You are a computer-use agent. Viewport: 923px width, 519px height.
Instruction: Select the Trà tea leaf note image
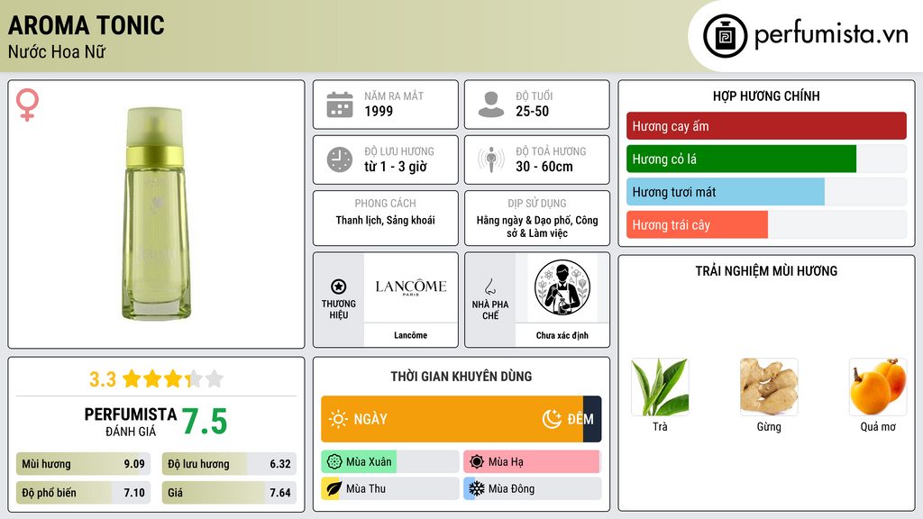coord(660,387)
